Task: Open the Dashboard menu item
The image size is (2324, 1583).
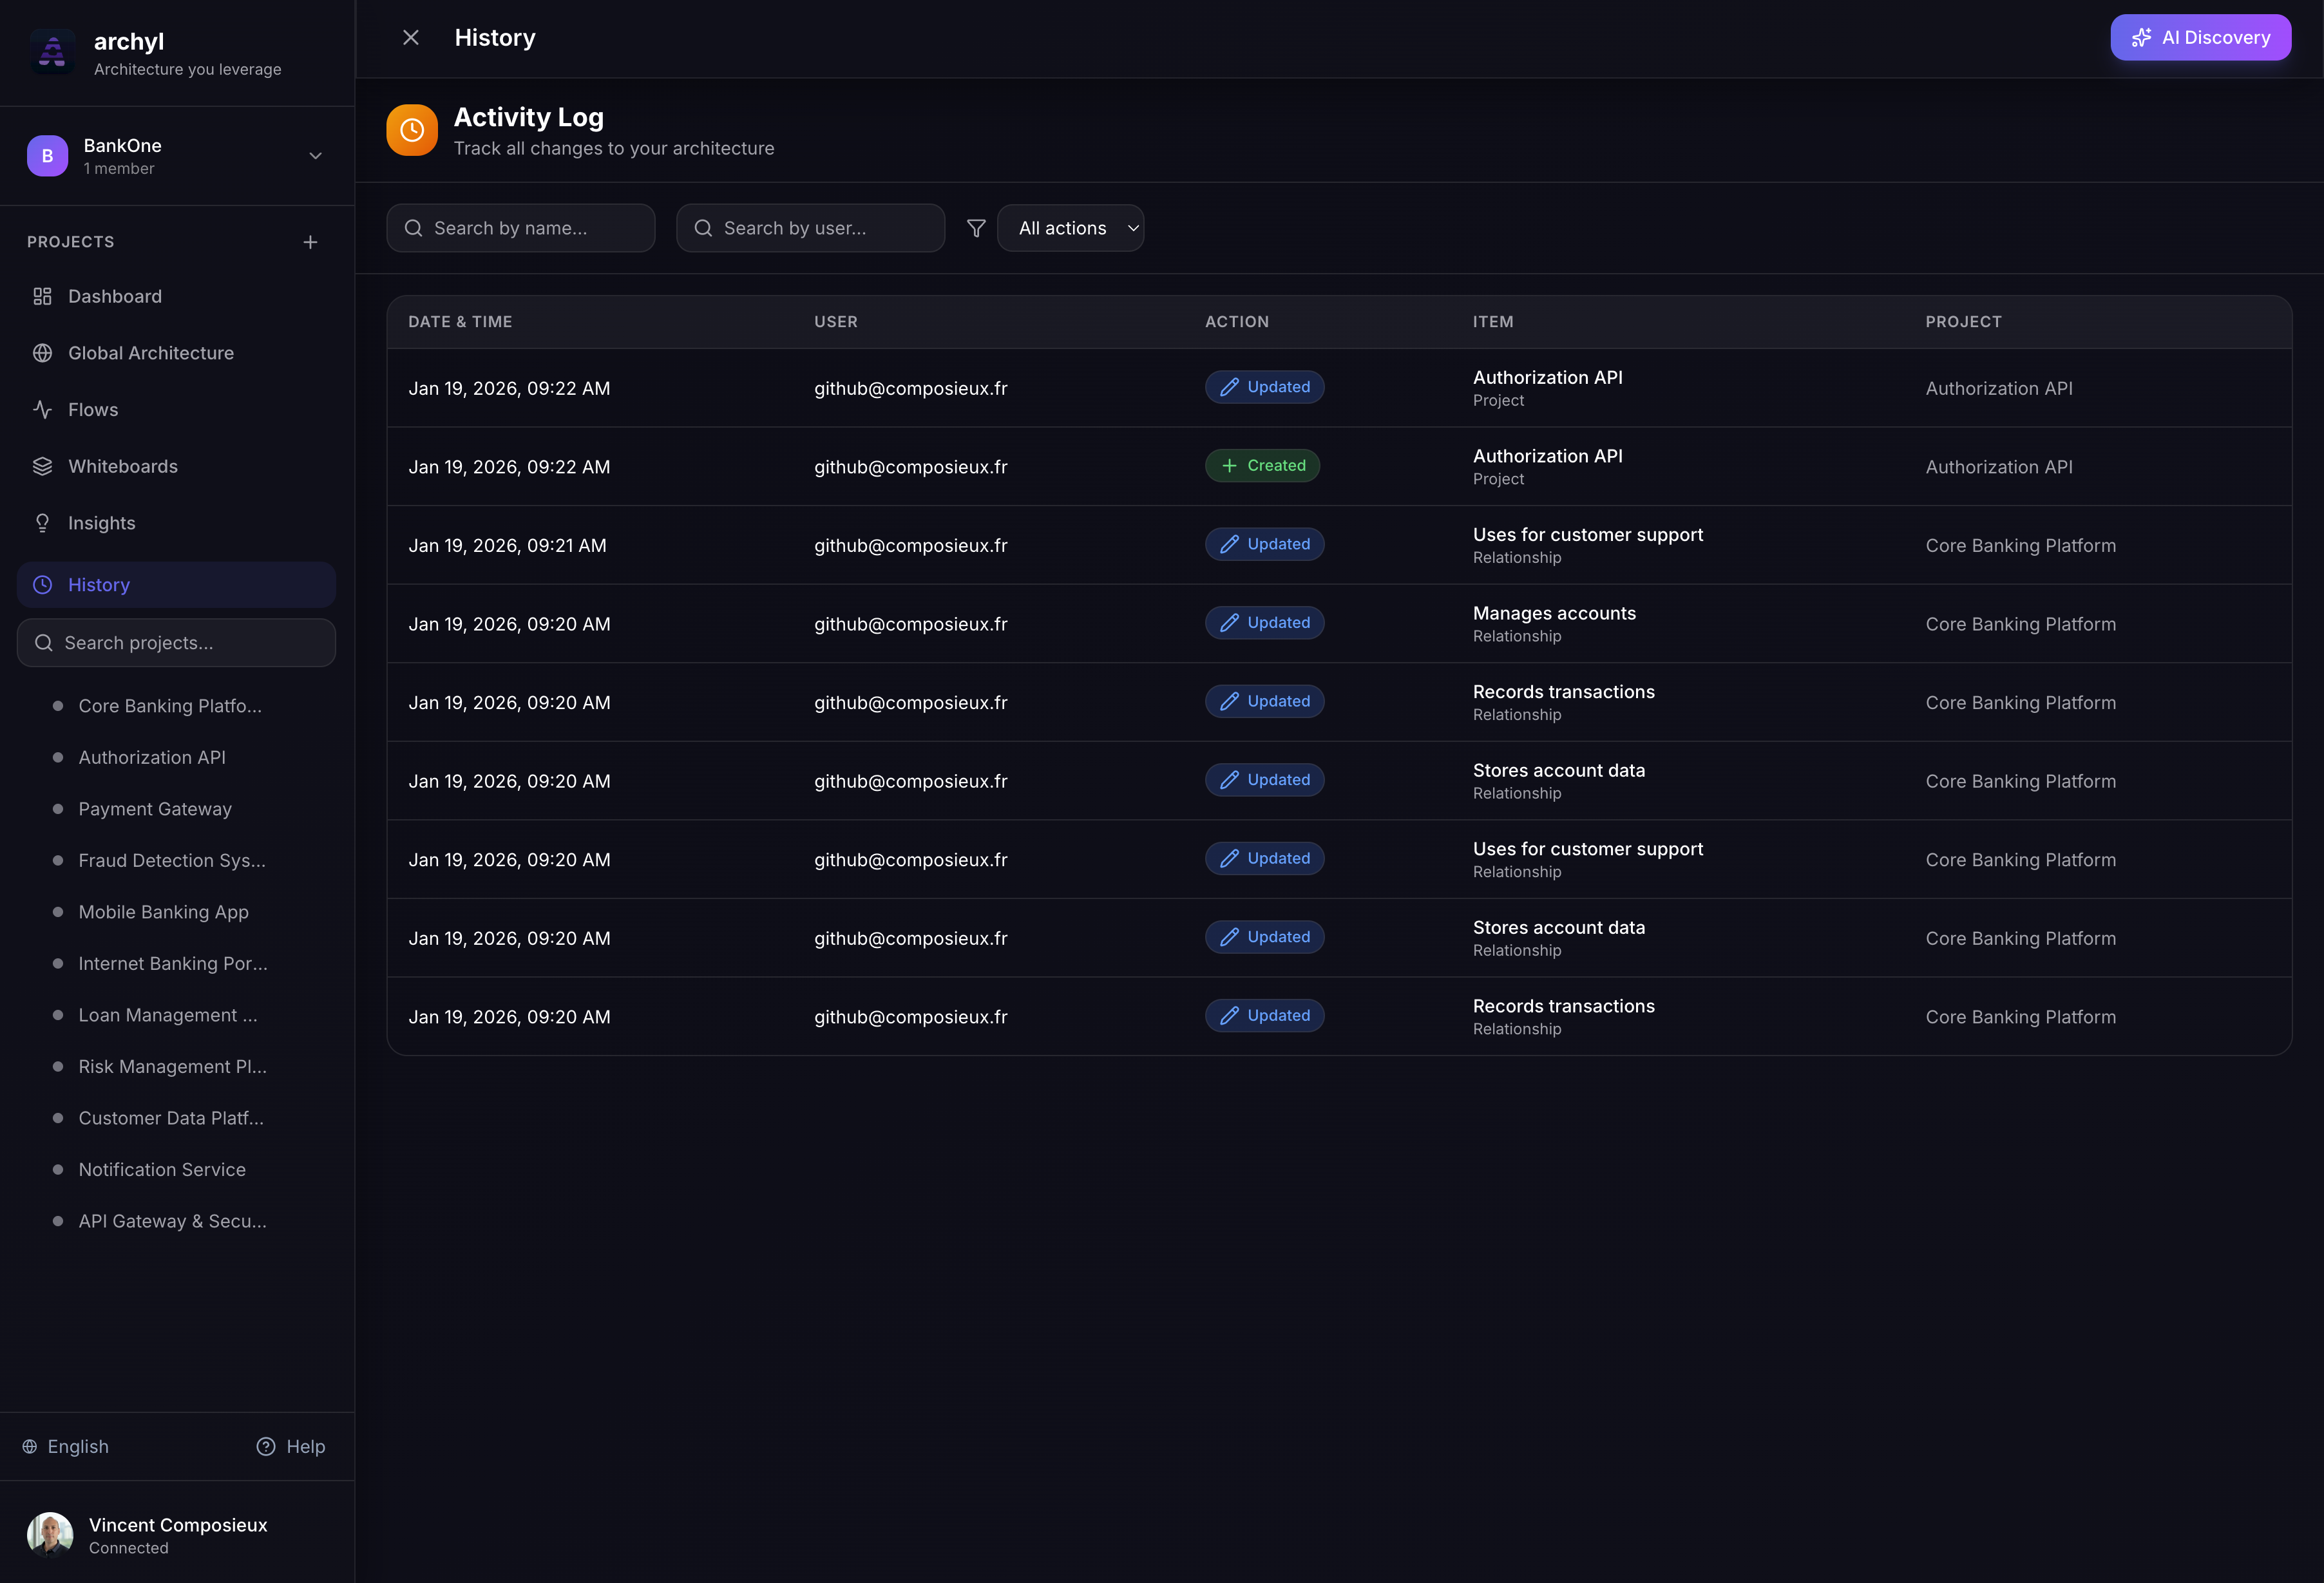Action: click(114, 296)
